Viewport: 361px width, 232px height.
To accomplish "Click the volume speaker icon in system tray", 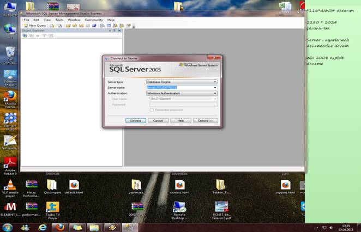I will (x=331, y=228).
